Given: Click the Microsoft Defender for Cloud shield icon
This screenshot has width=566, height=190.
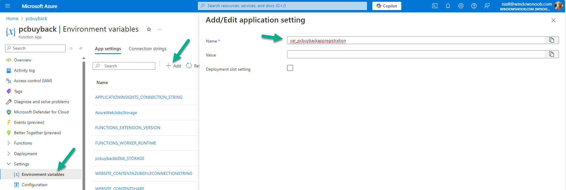Looking at the screenshot, I should click(x=9, y=112).
